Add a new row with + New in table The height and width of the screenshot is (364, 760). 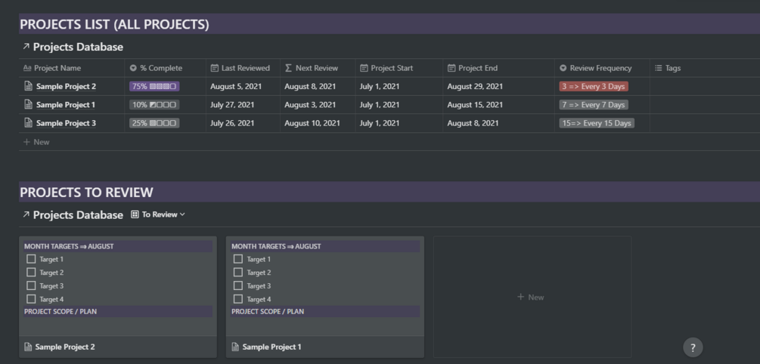coord(36,142)
